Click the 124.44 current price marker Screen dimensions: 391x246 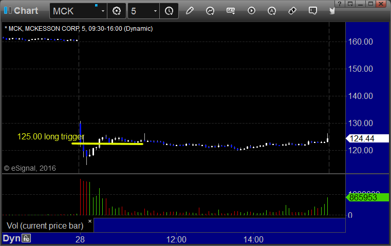367,138
